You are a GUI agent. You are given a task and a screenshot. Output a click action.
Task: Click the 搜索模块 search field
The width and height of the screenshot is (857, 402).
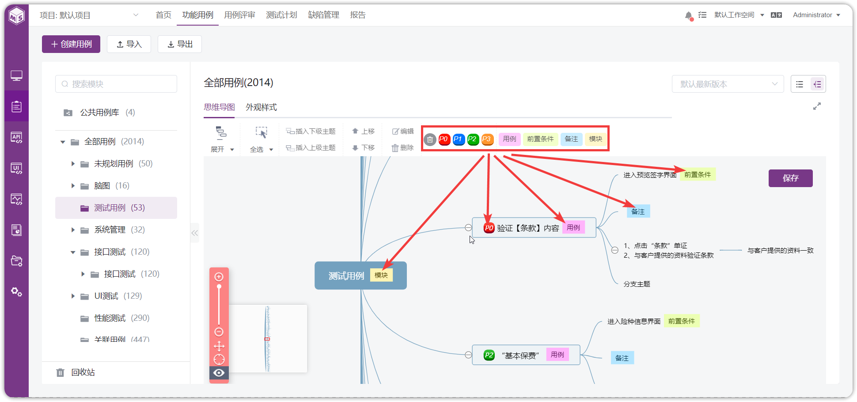pyautogui.click(x=116, y=84)
